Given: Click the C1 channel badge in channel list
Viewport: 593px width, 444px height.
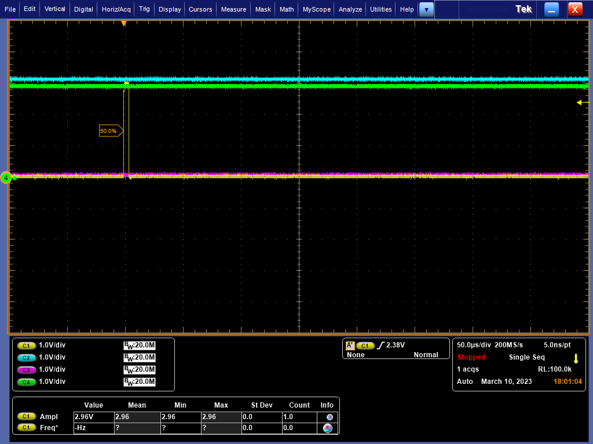Looking at the screenshot, I should [27, 345].
